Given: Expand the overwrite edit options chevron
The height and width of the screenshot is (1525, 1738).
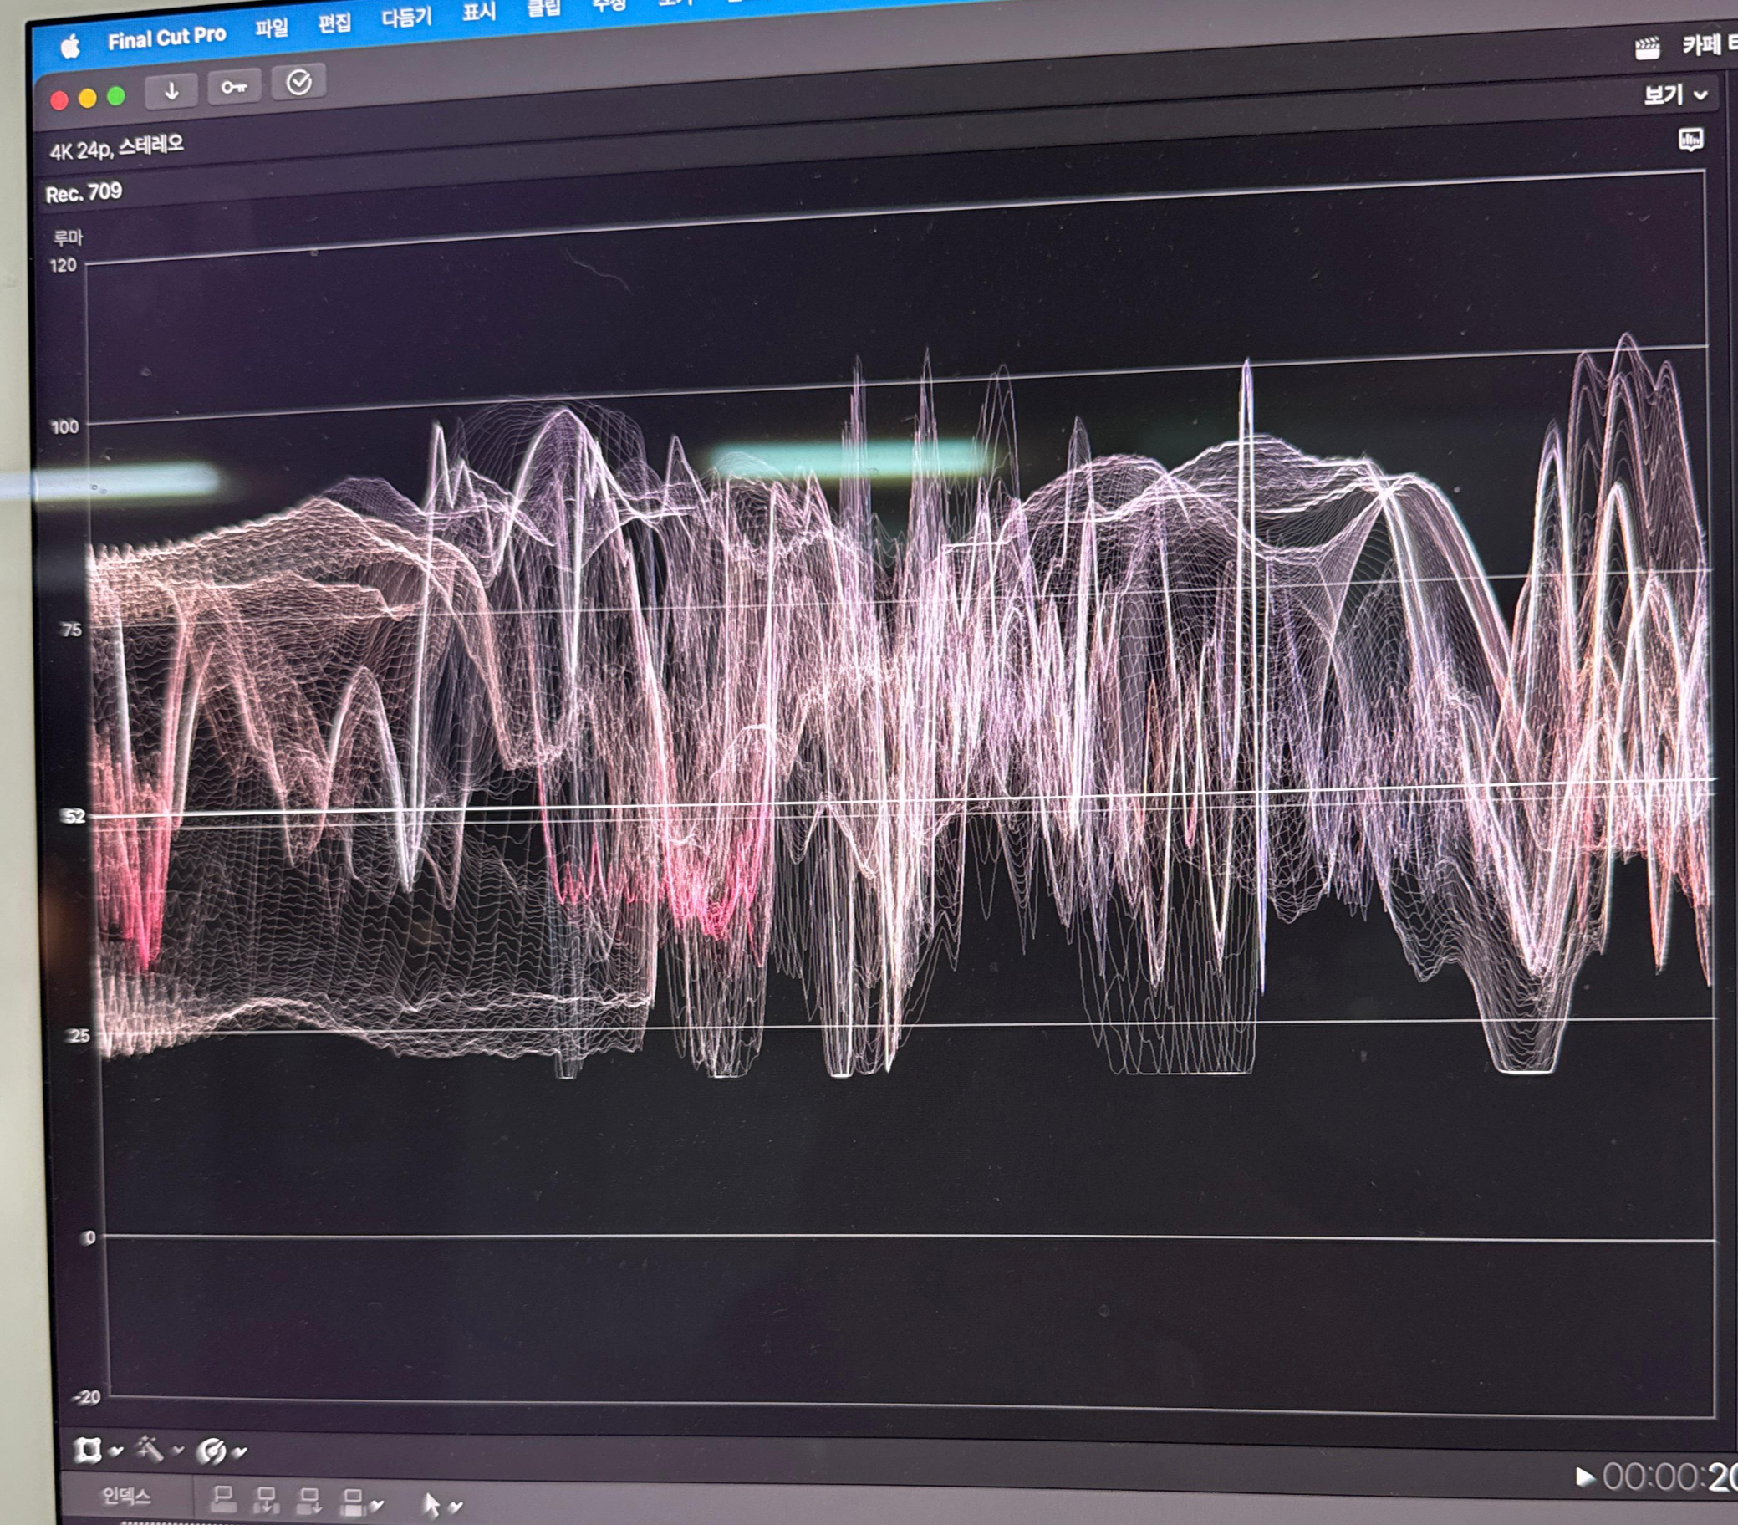Looking at the screenshot, I should click(x=377, y=1505).
